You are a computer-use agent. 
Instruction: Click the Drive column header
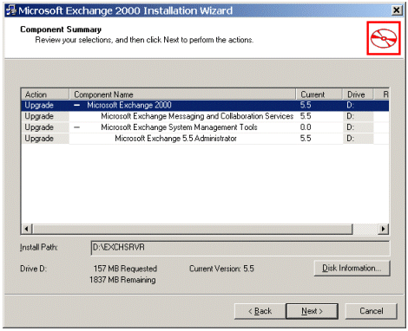coord(359,94)
